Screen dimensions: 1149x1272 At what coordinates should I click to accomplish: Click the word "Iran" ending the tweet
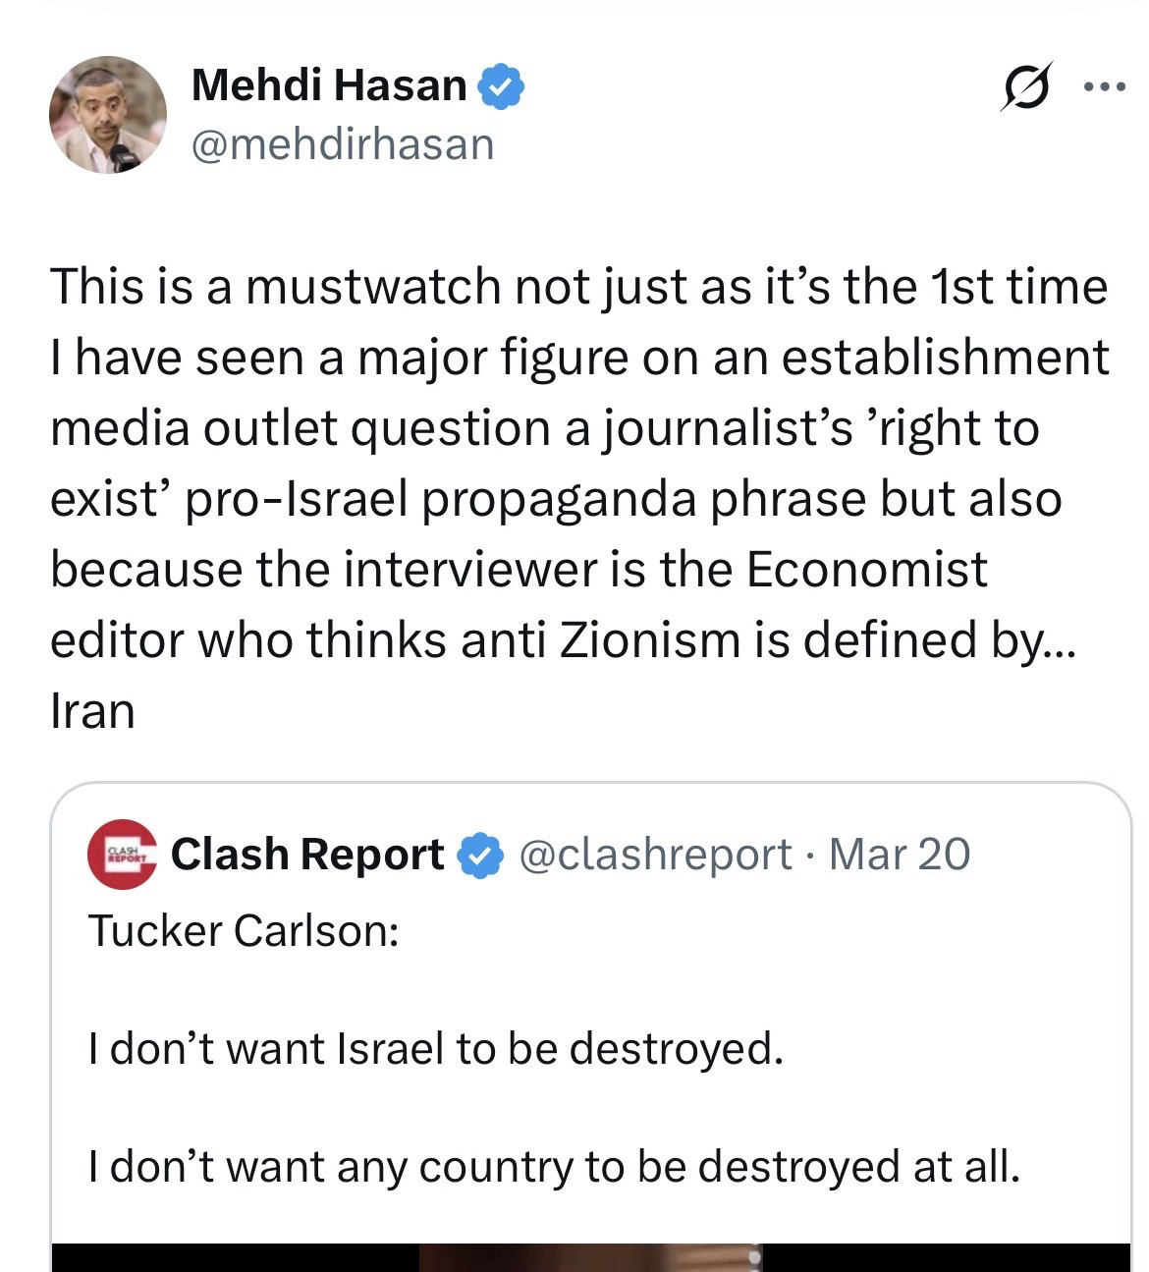click(x=92, y=710)
